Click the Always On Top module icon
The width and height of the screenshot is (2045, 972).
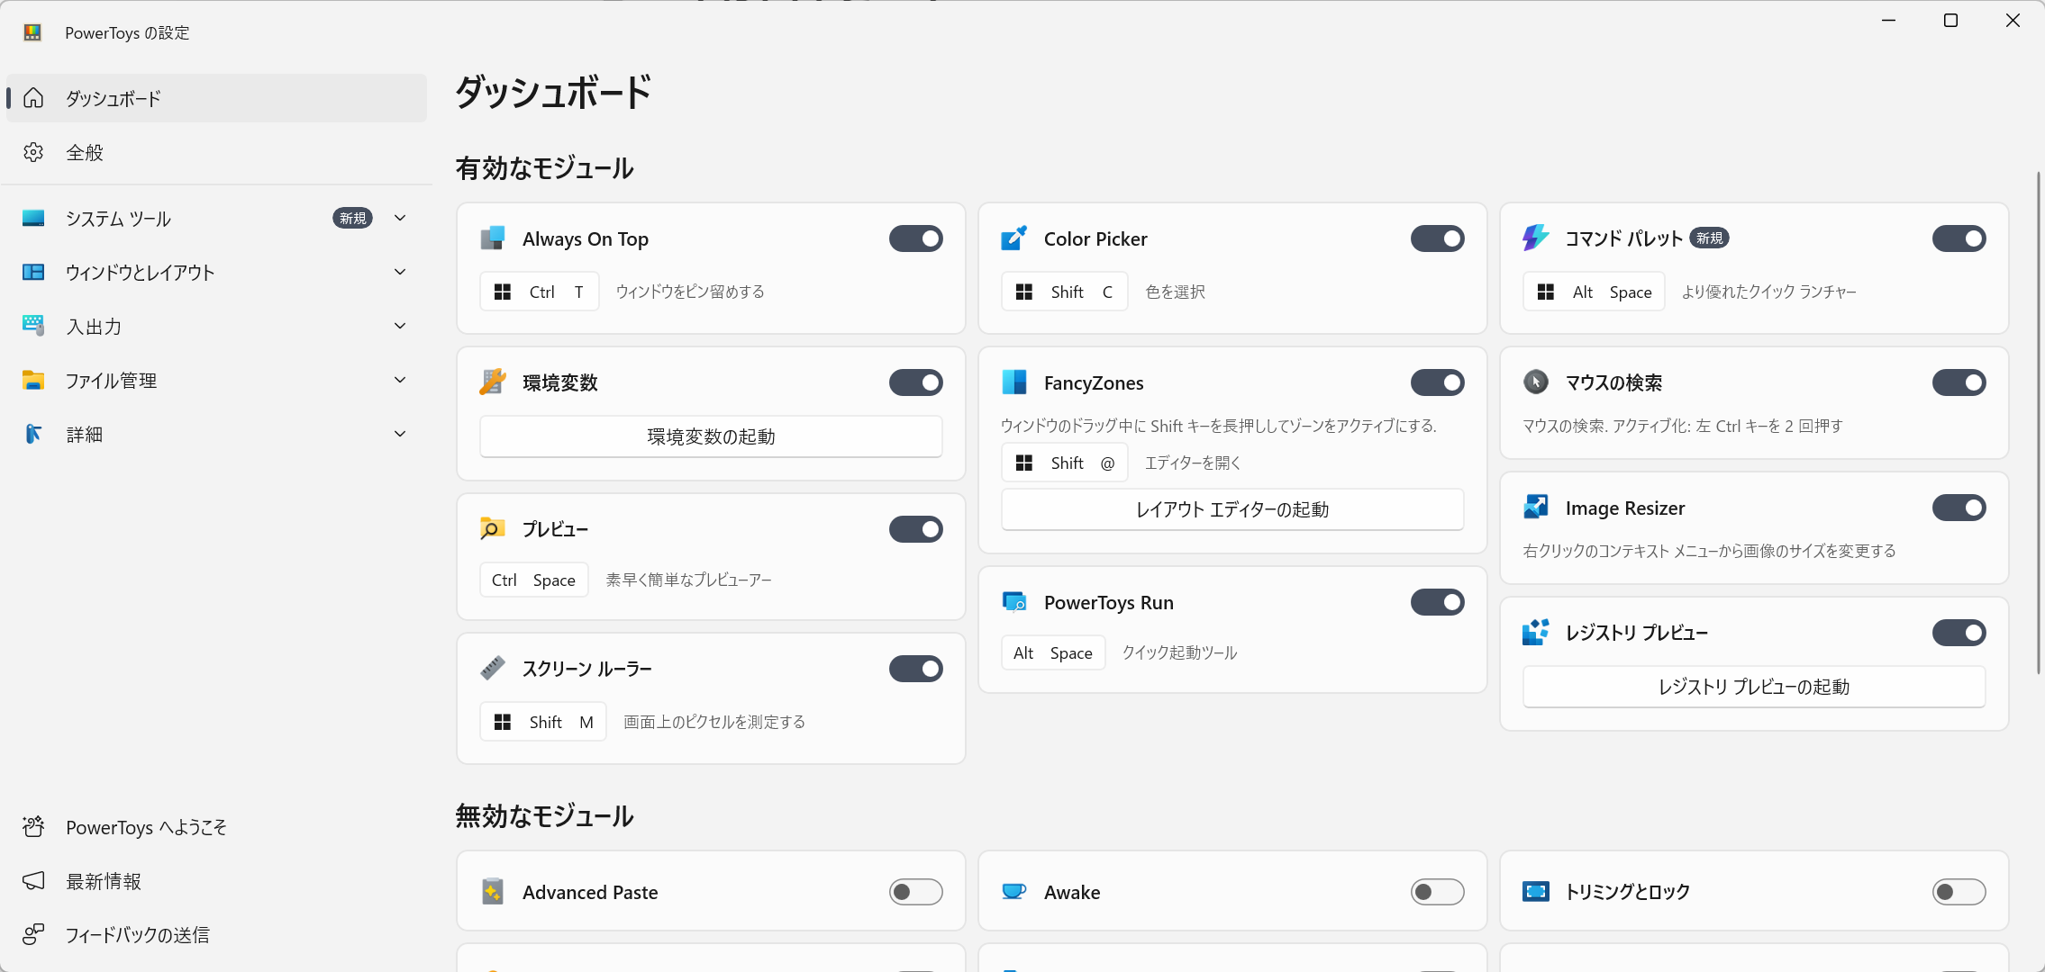point(493,238)
